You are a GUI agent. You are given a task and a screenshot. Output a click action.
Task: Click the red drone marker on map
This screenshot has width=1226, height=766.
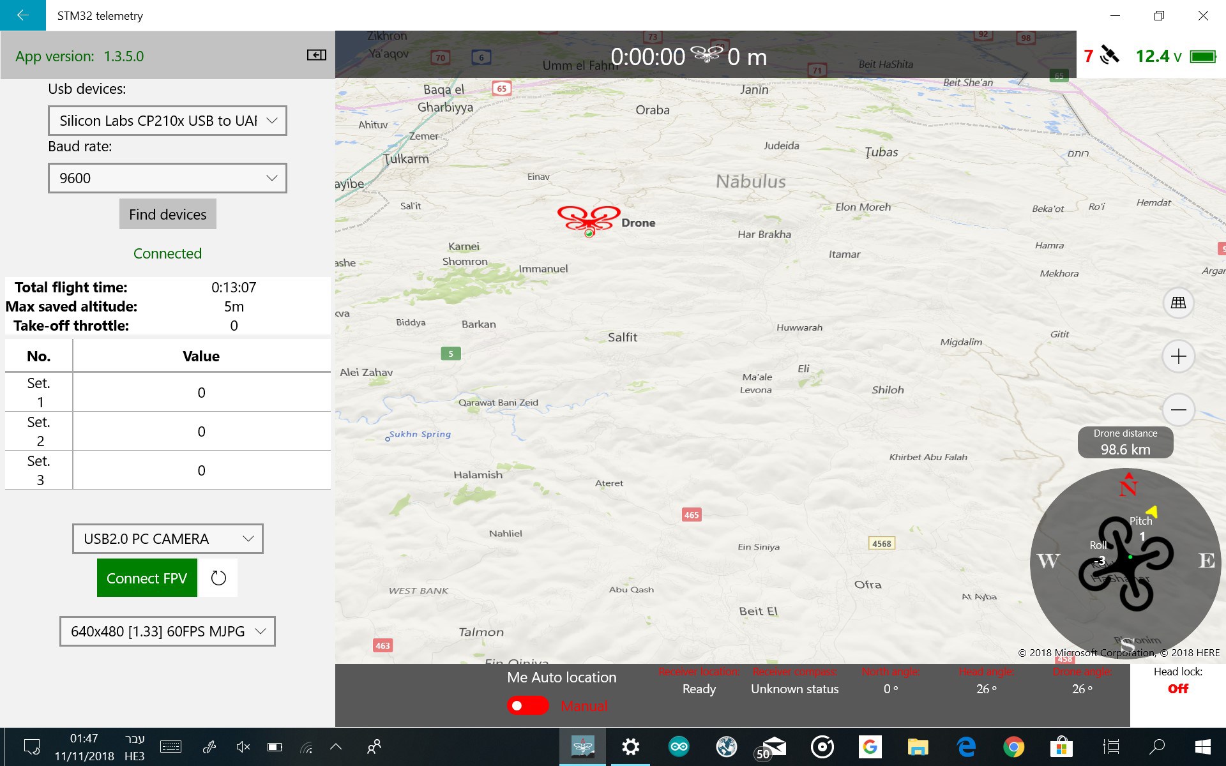tap(588, 220)
